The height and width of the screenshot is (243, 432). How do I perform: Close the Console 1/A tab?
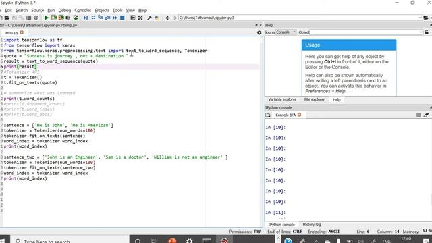coord(300,115)
